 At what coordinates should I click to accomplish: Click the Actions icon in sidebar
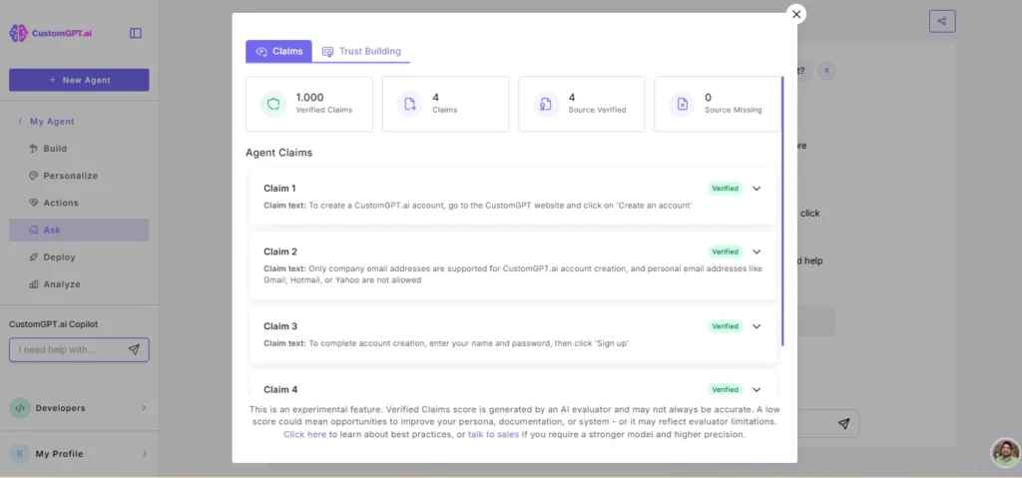coord(34,203)
